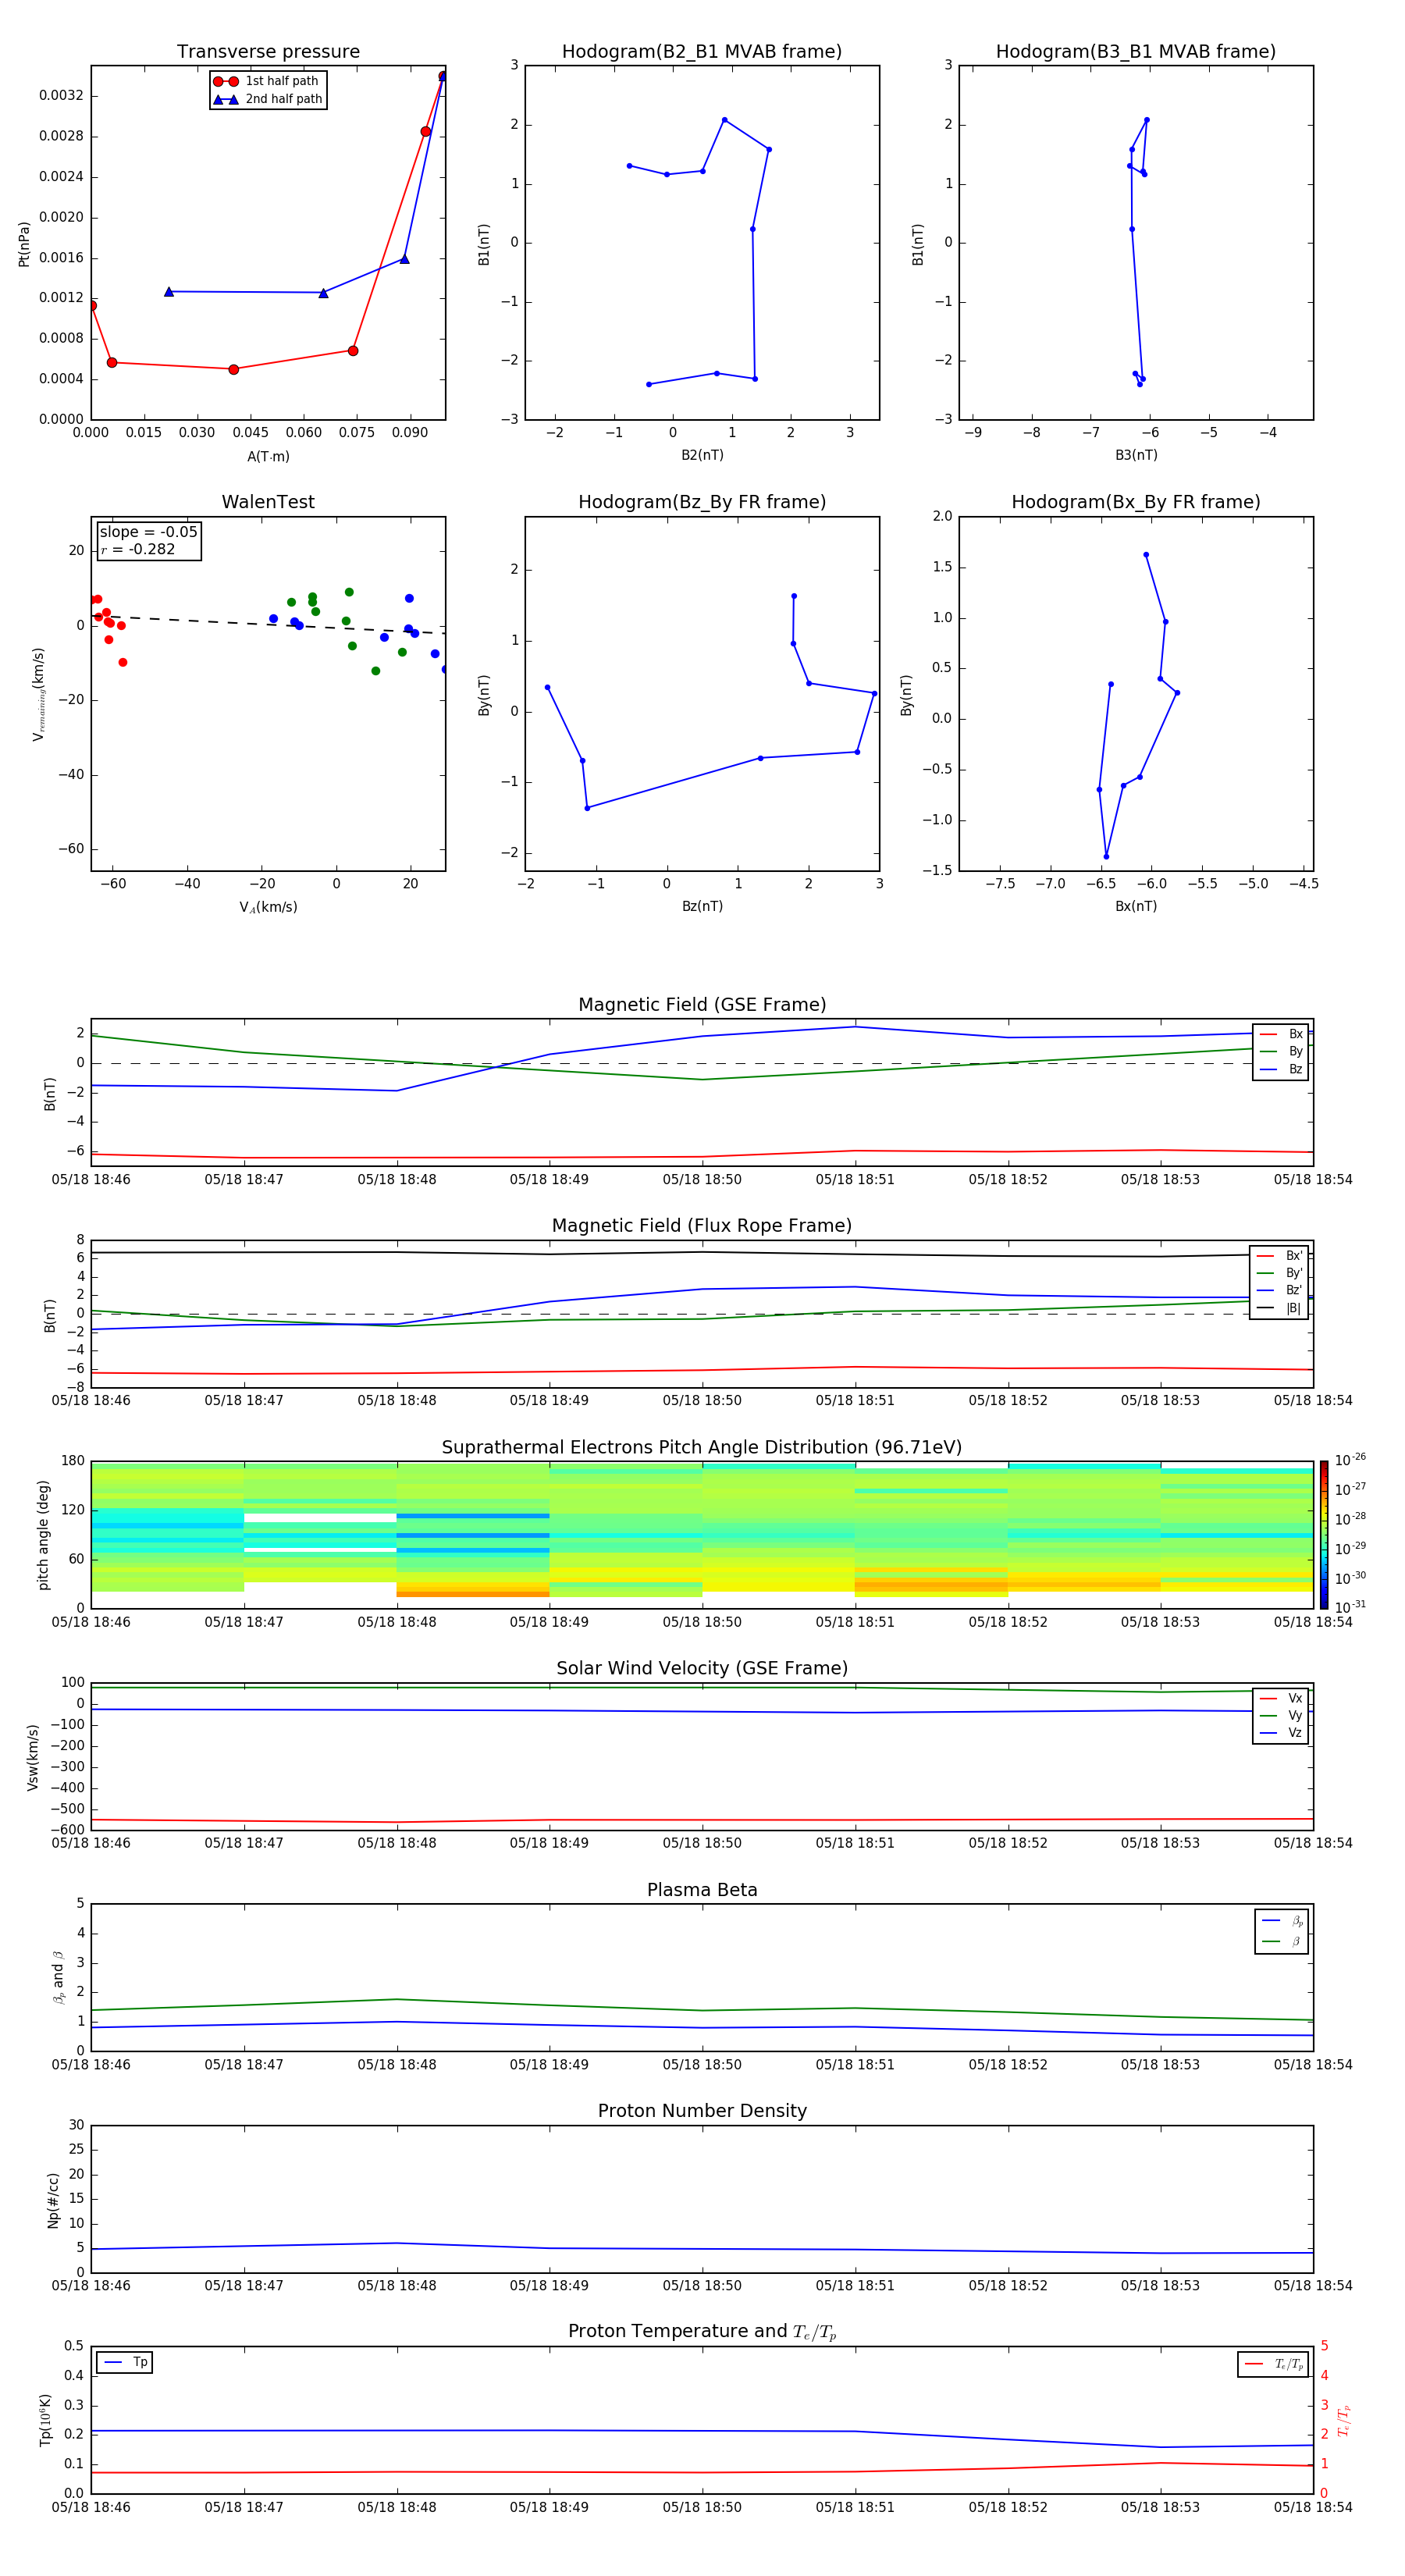The image size is (1405, 2576).
Task: Click the blue triangle '2nd half path' legend marker
Action: [226, 99]
